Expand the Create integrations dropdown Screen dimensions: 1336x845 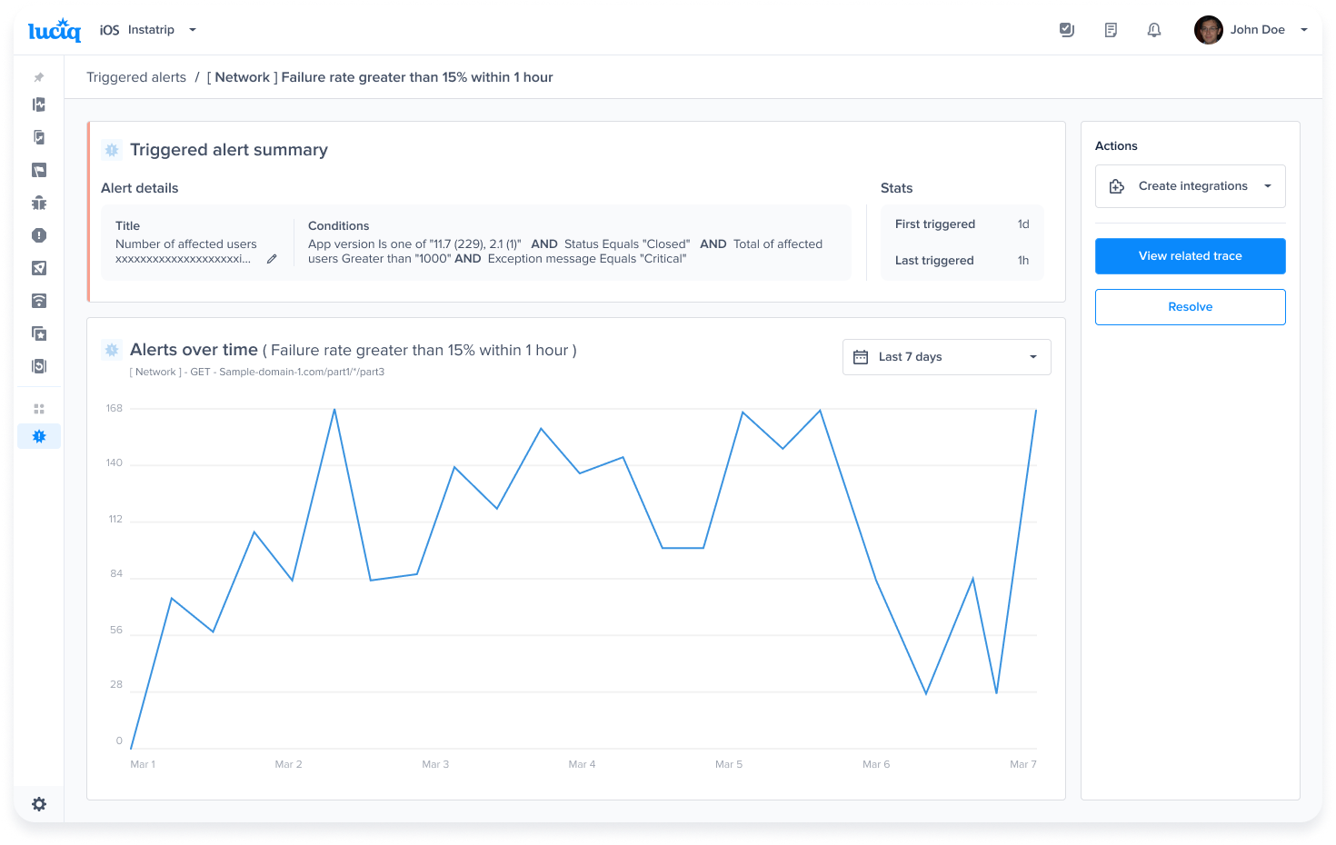point(1190,186)
